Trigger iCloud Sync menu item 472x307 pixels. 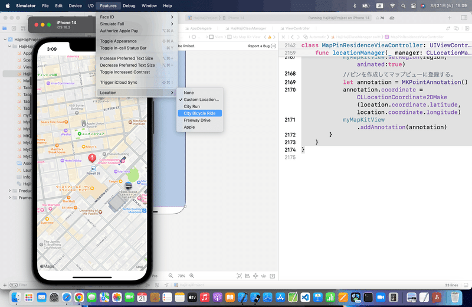(x=137, y=82)
